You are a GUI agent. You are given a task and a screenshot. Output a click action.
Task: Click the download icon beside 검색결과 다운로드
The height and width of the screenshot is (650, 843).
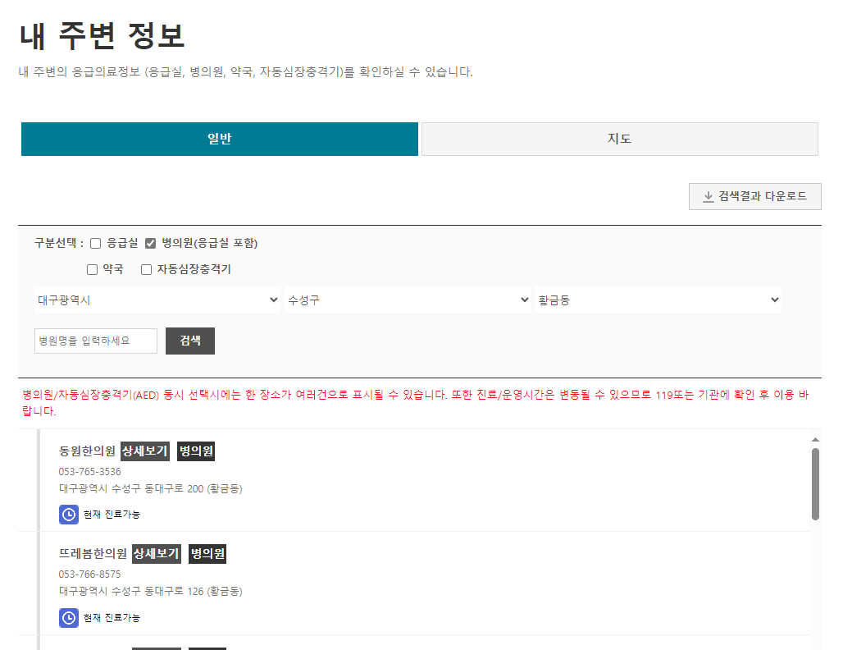tap(708, 196)
